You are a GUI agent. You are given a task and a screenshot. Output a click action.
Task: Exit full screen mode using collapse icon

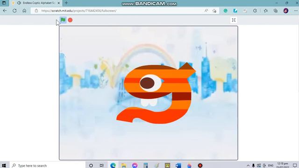click(234, 20)
